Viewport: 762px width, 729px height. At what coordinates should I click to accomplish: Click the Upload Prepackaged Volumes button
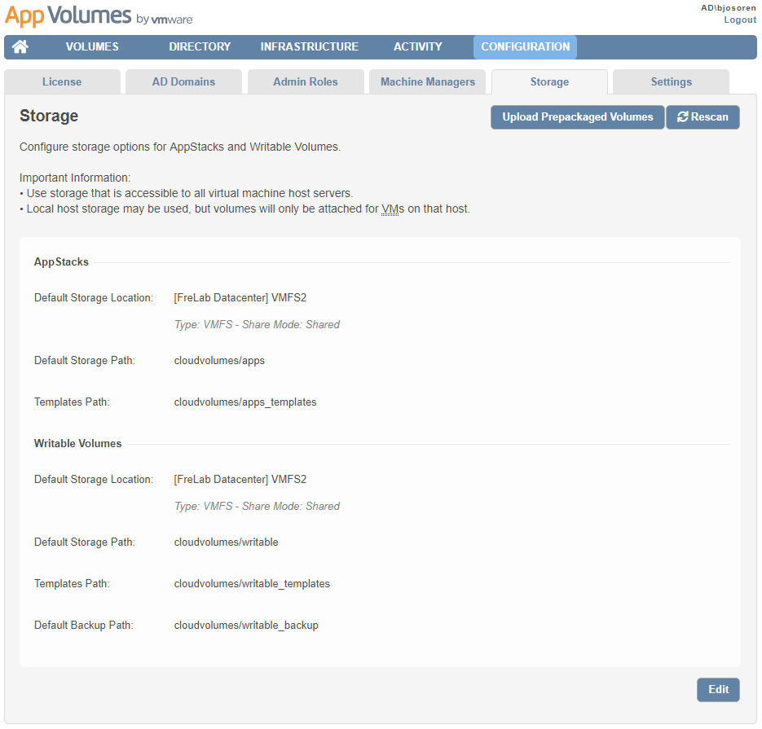pos(577,116)
